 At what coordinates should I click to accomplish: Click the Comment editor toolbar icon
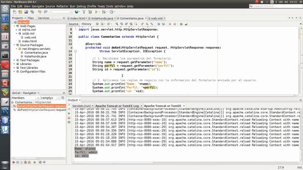[181, 24]
